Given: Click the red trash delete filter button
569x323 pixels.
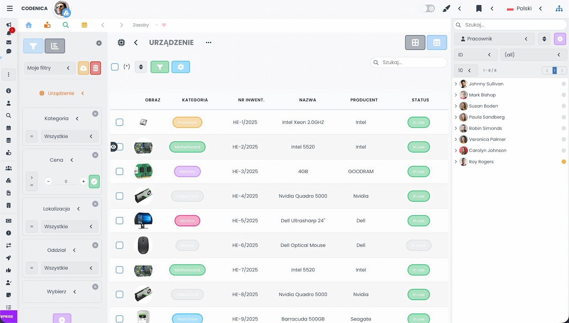Looking at the screenshot, I should tap(96, 68).
